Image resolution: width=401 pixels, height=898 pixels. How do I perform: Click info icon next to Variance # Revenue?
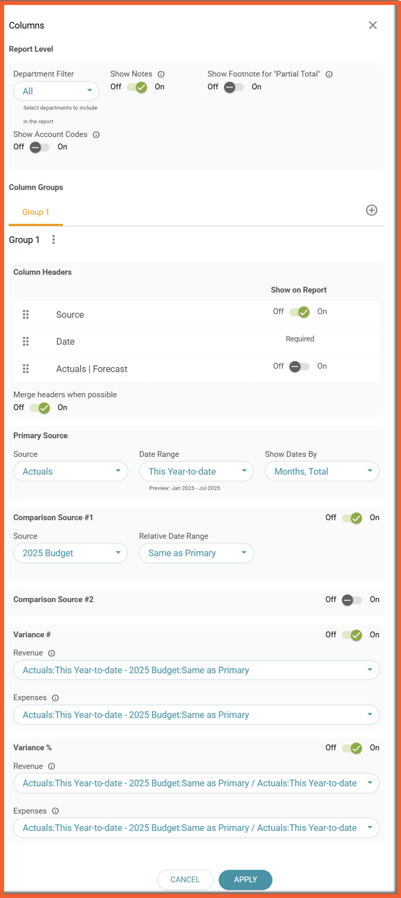click(x=51, y=654)
